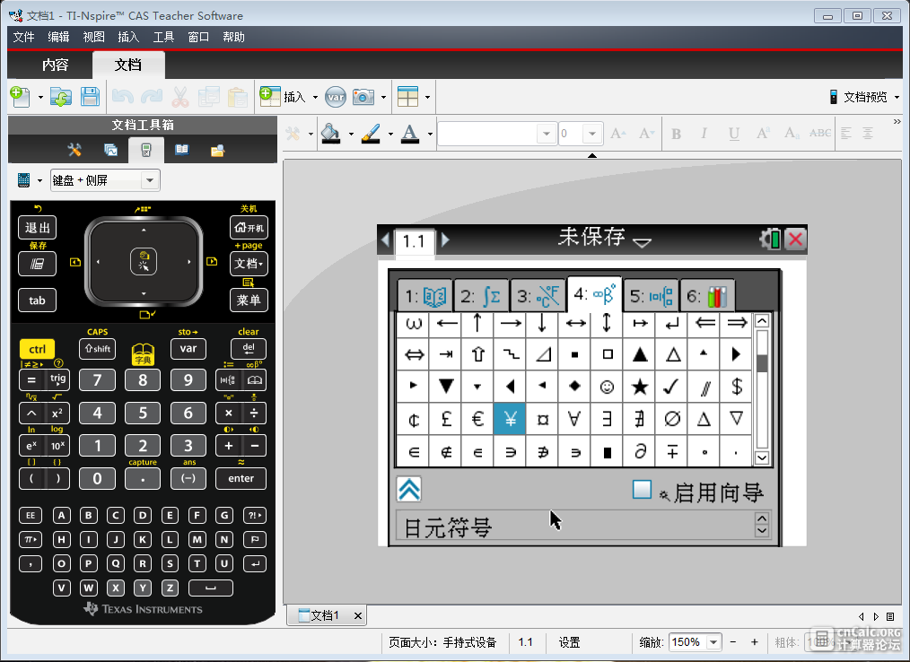Open the utilities book toolbox icon
The height and width of the screenshot is (662, 910).
tap(181, 151)
